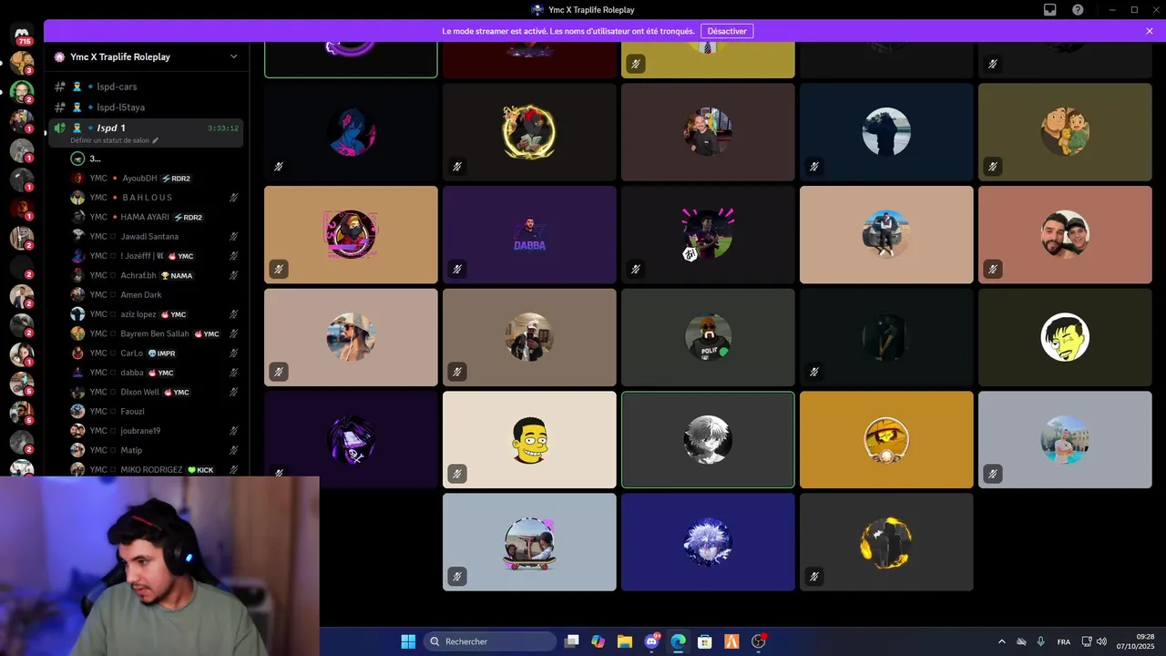1166x656 pixels.
Task: Click the RDR2 tag next to AyoubDH
Action: (x=176, y=179)
